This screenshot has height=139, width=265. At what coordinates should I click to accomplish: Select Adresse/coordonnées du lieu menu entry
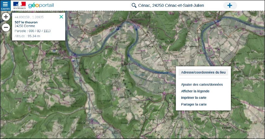point(203,72)
